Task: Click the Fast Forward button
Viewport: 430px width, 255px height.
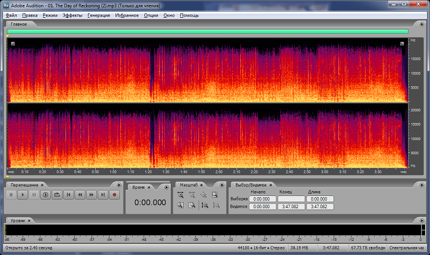Action: click(92, 195)
